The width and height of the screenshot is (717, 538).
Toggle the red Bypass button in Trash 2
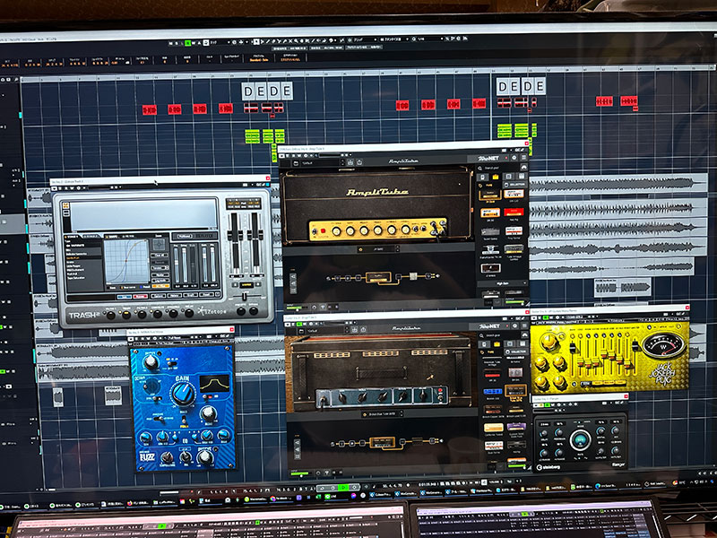(141, 297)
